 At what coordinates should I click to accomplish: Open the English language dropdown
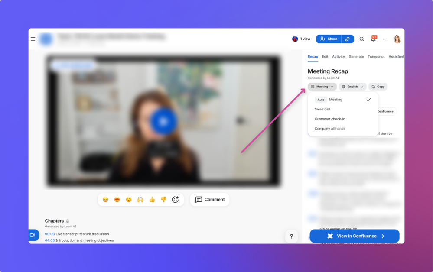352,87
